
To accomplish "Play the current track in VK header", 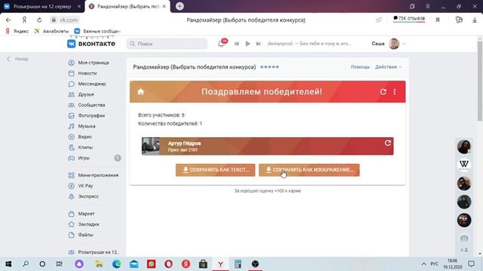I will (248, 44).
